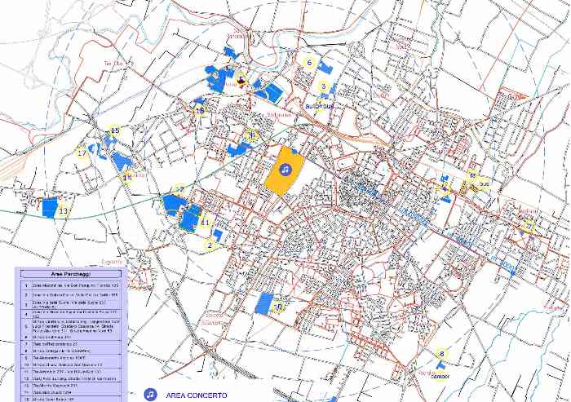This screenshot has width=571, height=402.
Task: Select parking marker number 6
Action: 309,62
